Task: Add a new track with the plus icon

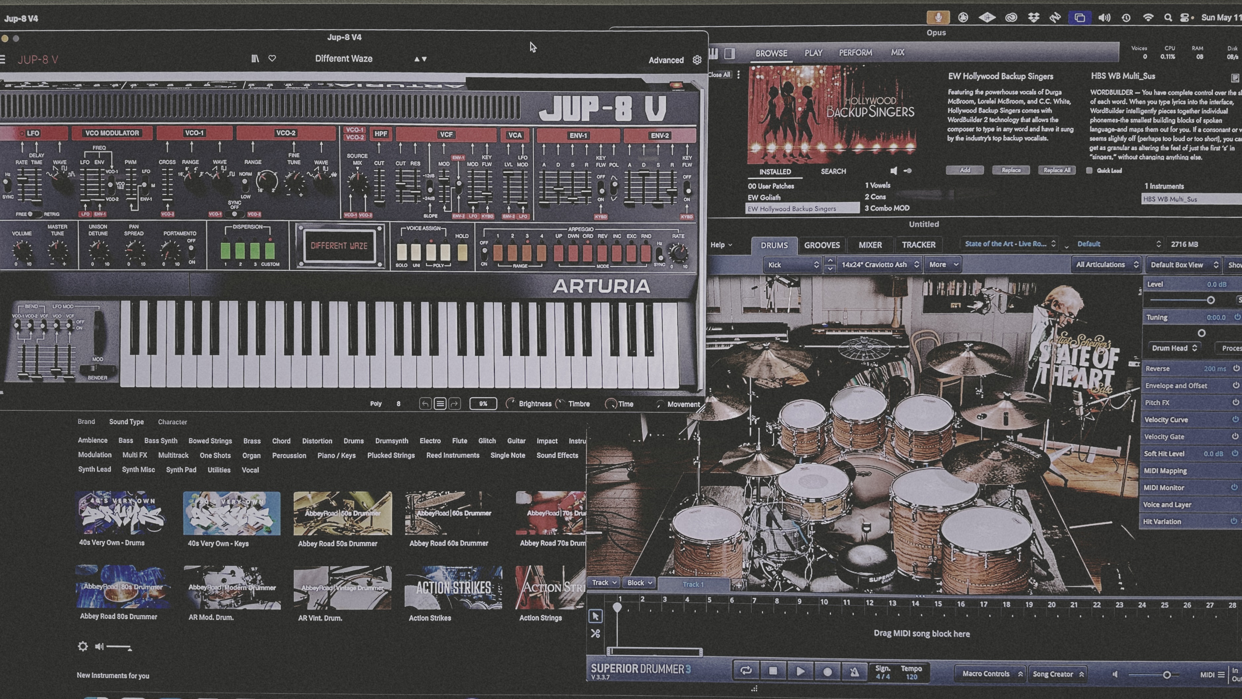Action: coord(739,585)
